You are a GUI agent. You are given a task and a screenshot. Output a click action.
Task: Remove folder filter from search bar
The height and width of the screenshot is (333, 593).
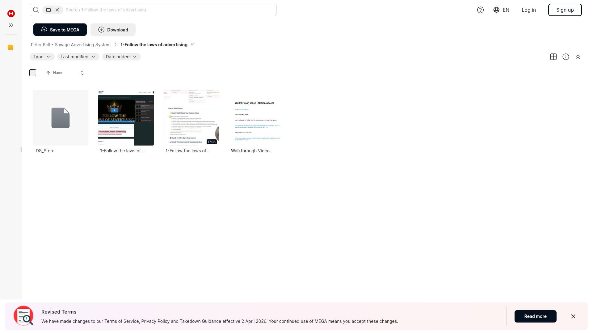(x=57, y=10)
